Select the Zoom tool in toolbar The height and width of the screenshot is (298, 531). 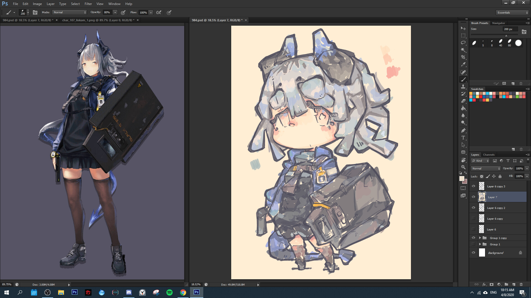click(463, 167)
